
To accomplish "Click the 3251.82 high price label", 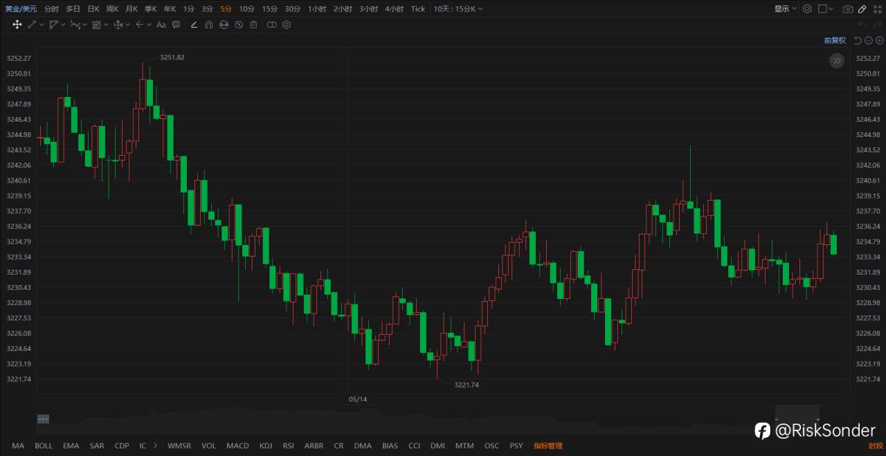I will 172,57.
